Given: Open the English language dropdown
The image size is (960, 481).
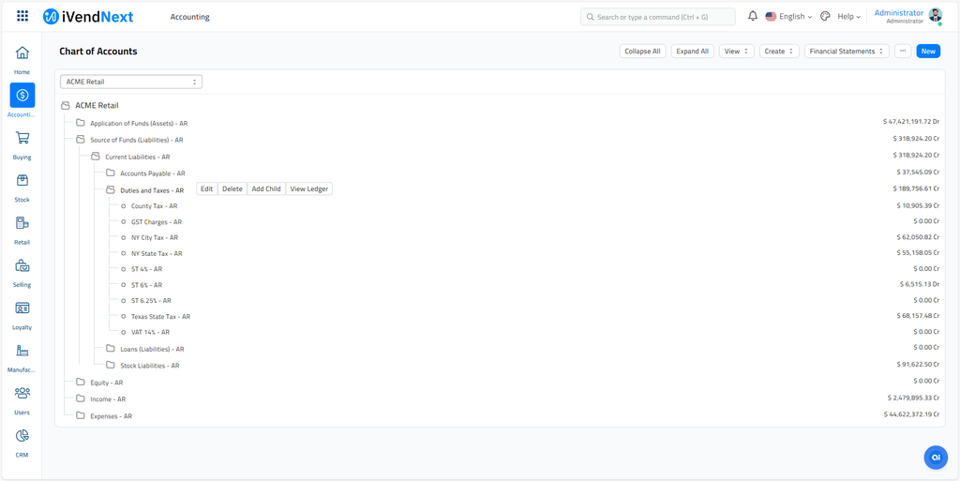Looking at the screenshot, I should click(x=789, y=17).
